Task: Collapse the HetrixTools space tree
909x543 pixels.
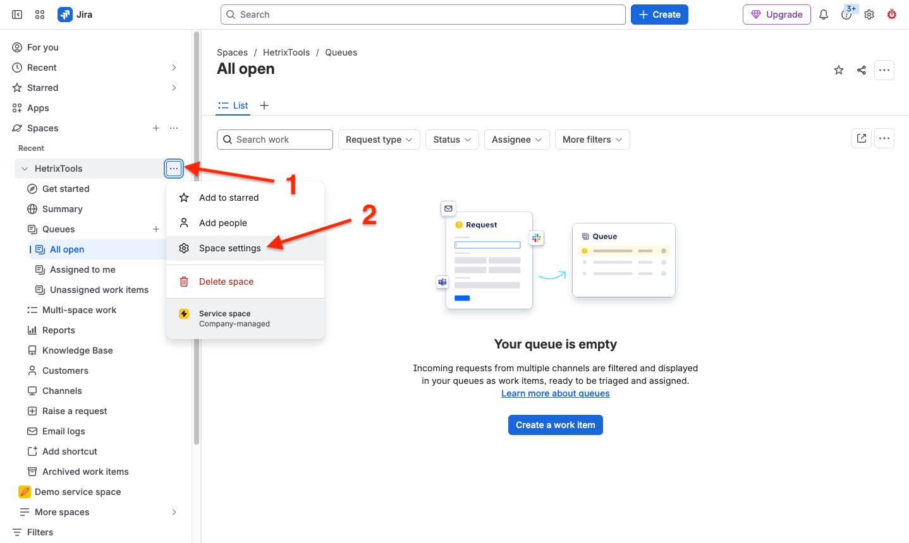Action: tap(25, 169)
